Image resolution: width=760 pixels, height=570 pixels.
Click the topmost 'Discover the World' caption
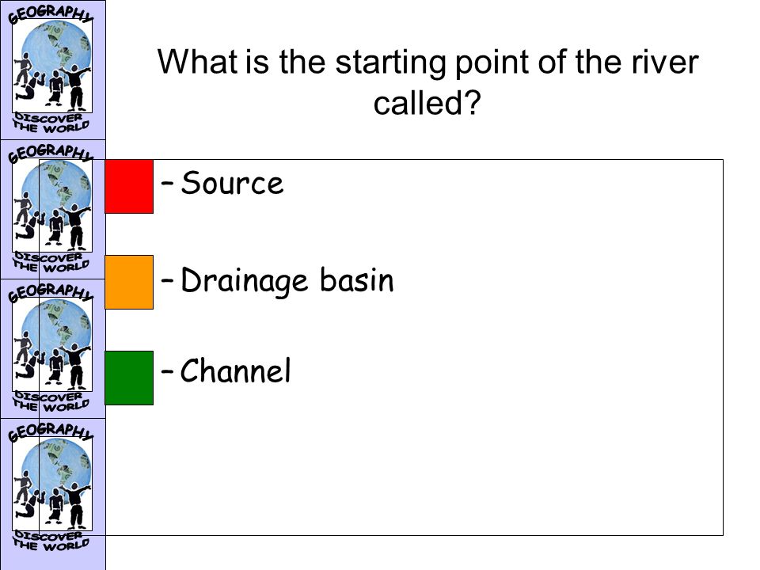point(51,123)
